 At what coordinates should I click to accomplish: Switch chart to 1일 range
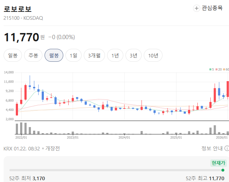(73, 55)
